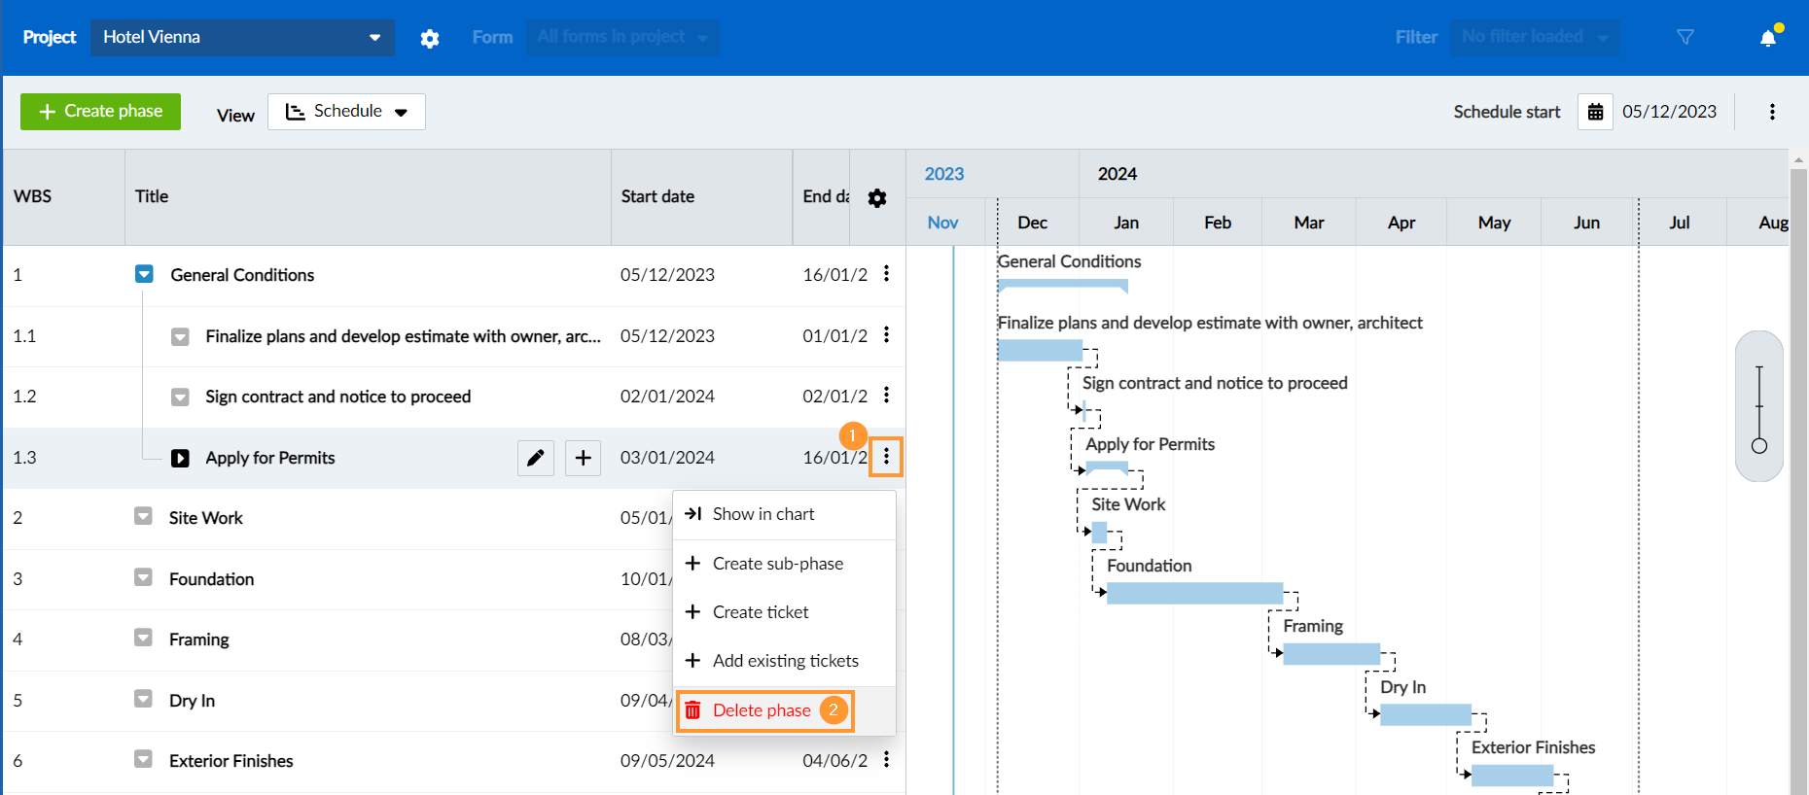The height and width of the screenshot is (795, 1809).
Task: Expand the Foundation phase row
Action: [x=143, y=577]
